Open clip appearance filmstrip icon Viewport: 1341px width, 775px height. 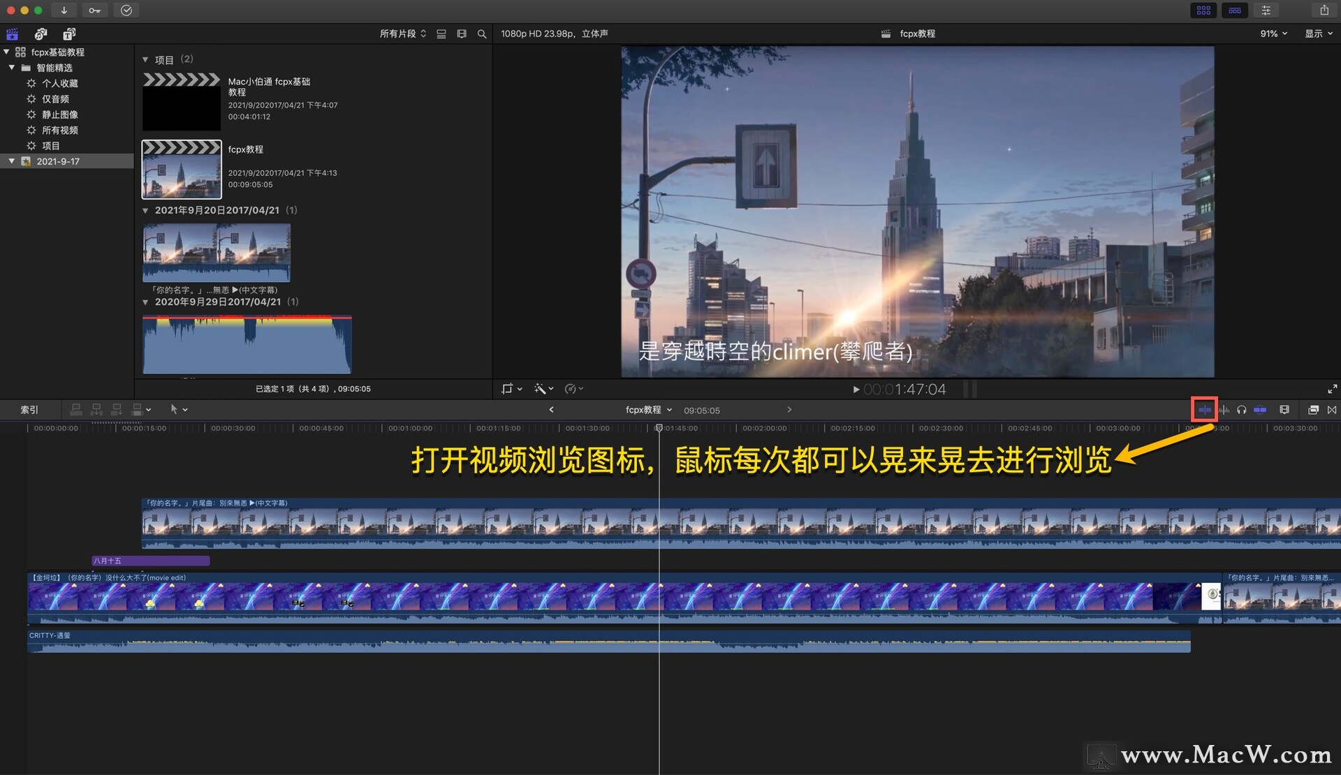click(x=1284, y=410)
